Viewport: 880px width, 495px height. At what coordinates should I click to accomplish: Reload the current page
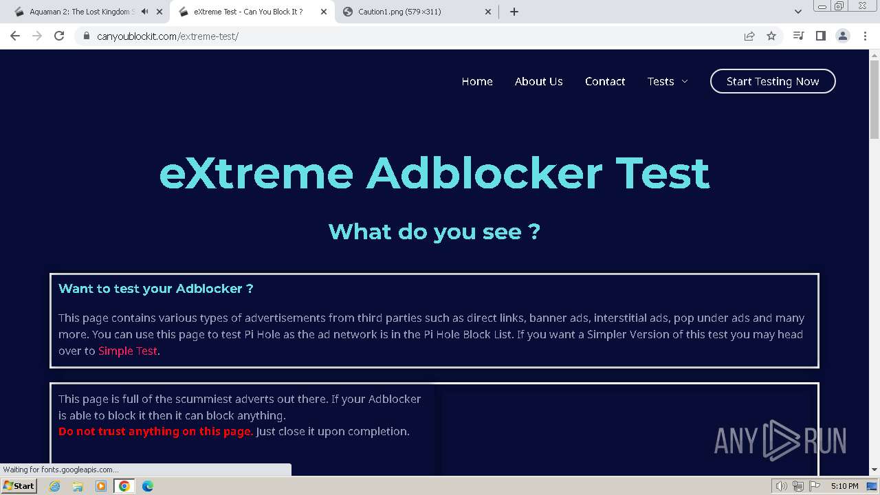pos(59,36)
